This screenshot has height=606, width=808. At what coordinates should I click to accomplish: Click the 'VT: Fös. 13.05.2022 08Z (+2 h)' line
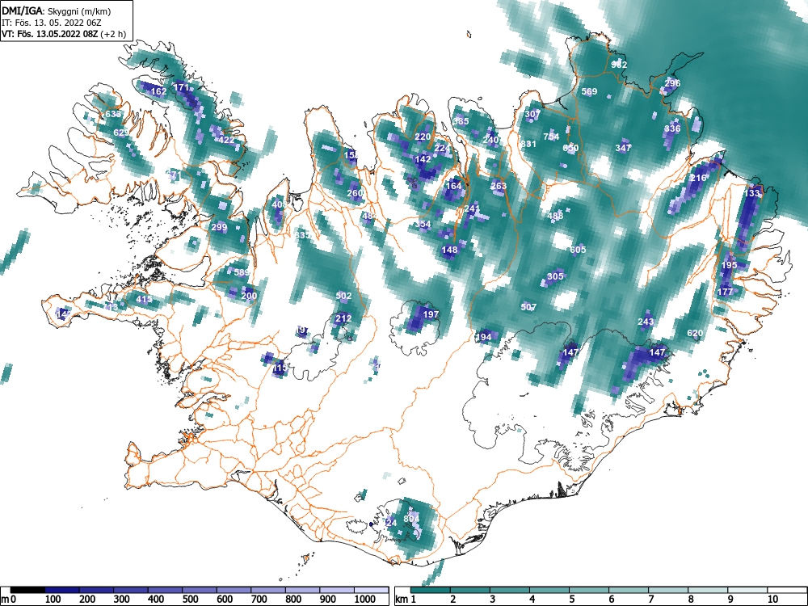(x=64, y=34)
